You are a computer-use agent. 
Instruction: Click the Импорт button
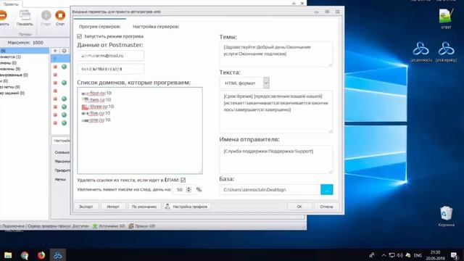[x=113, y=207]
